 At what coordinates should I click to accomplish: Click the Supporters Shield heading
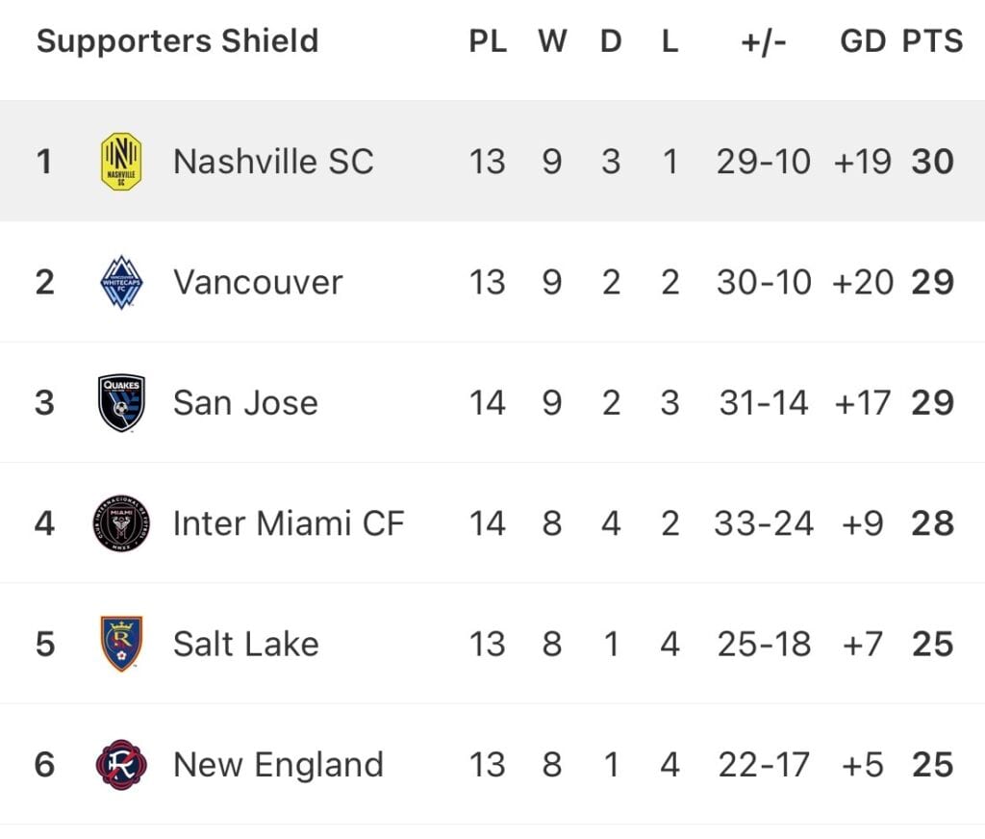(178, 41)
